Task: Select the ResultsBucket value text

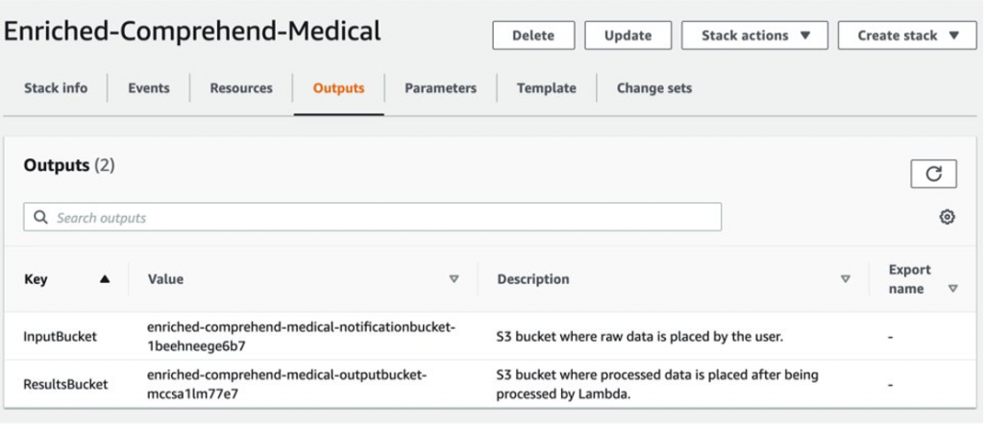Action: coord(286,383)
